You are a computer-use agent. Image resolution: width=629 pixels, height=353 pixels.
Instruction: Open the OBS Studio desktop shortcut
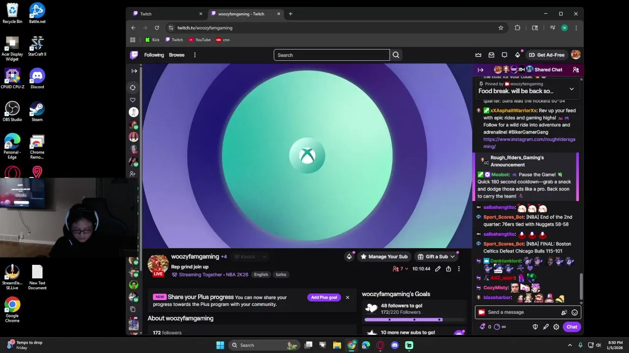[12, 111]
